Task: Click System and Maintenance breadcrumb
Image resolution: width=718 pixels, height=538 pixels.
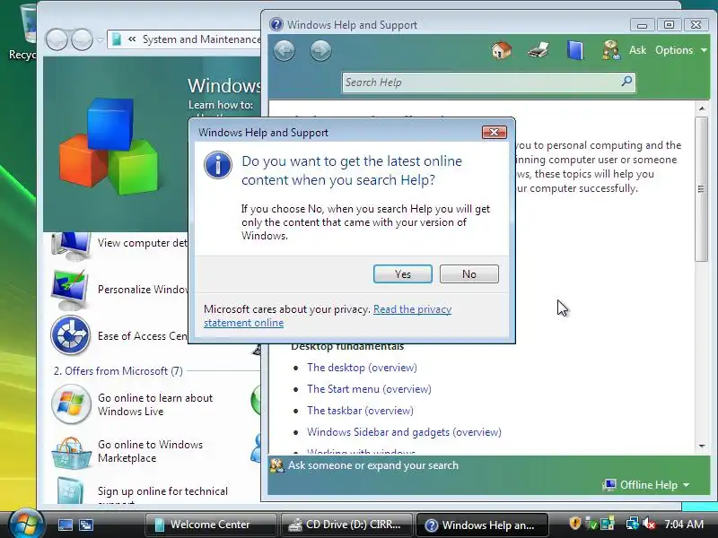Action: 201,39
